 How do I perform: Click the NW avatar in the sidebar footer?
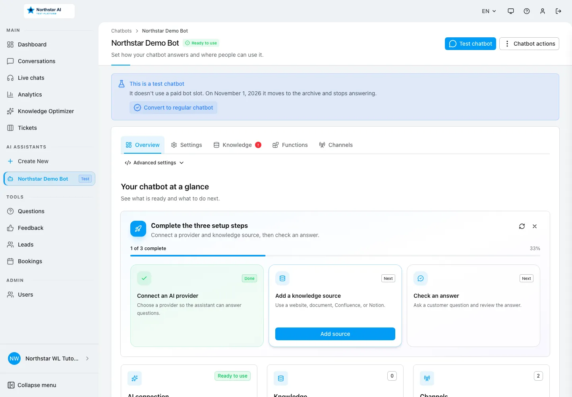(14, 358)
